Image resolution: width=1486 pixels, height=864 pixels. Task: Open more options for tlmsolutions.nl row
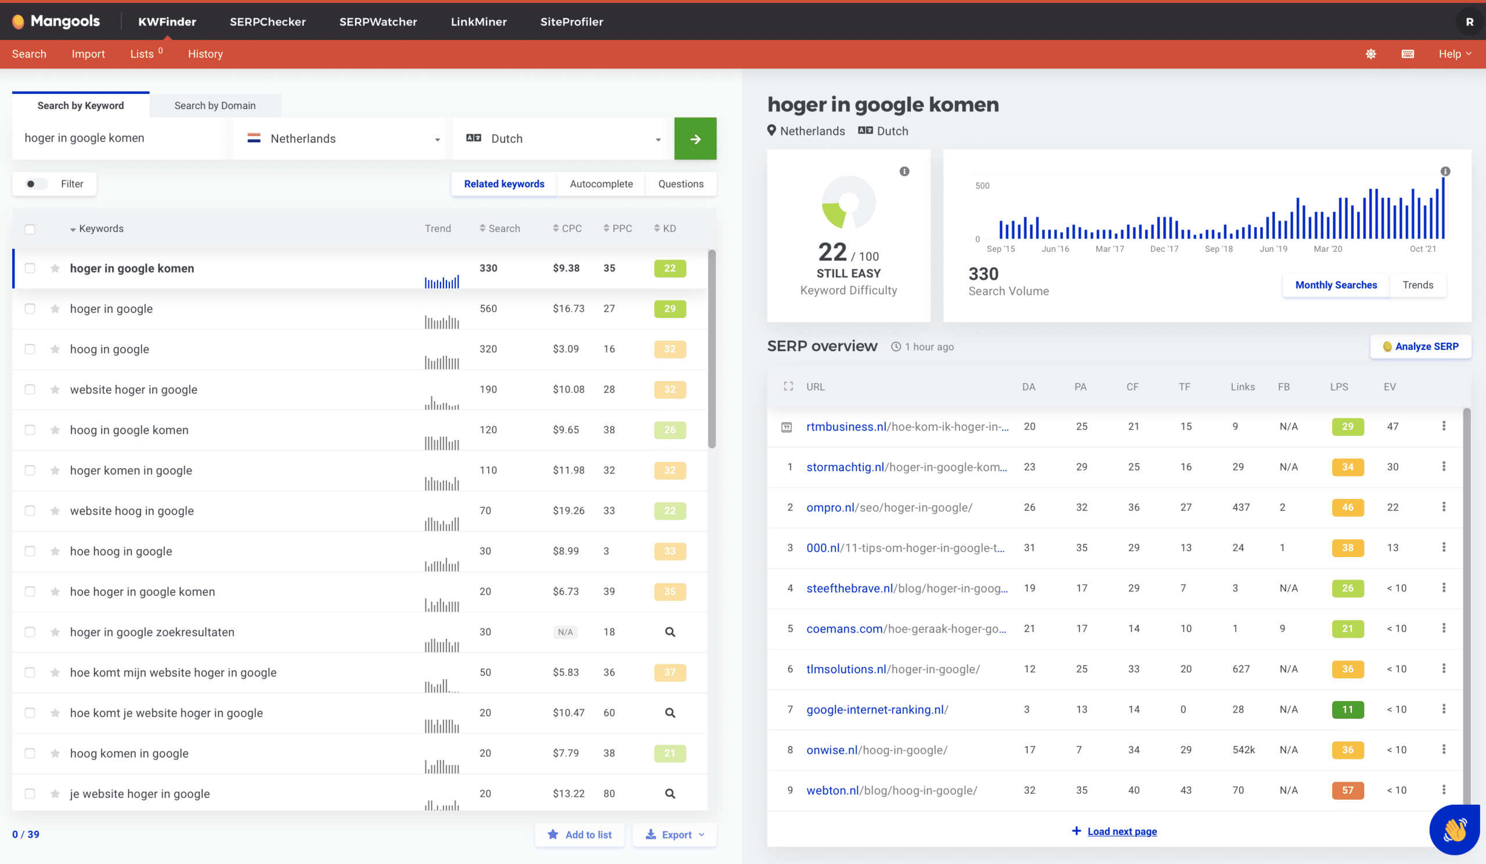pos(1444,668)
